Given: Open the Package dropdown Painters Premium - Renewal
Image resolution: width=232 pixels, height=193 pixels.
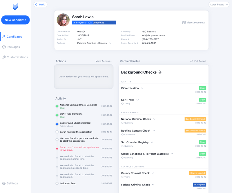Looking at the screenshot, I should click(x=94, y=43).
